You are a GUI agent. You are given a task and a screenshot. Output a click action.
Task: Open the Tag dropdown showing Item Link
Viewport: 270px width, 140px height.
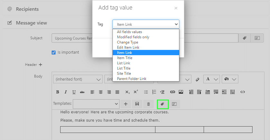(x=146, y=24)
